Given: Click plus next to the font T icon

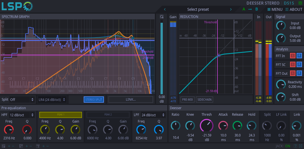Looking at the screenshot, I should point(43,146).
